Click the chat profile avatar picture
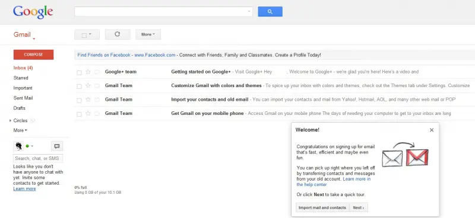Screen dimensions: 475x218 click(18, 146)
